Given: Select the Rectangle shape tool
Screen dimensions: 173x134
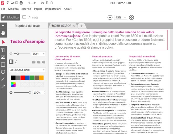Looking at the screenshot, I should pos(3,65).
